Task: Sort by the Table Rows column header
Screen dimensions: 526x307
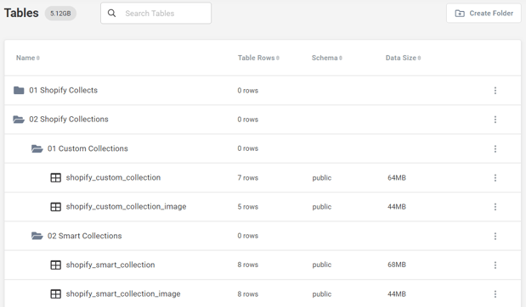Action: point(258,58)
